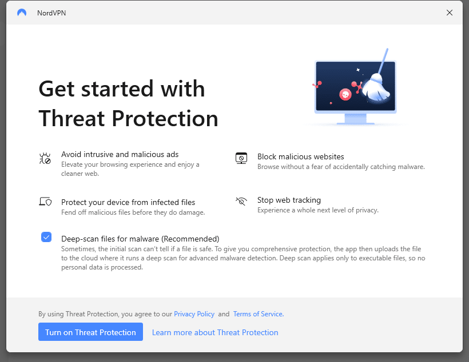Close the NordVPN dialog window
This screenshot has height=362, width=469.
click(x=449, y=13)
